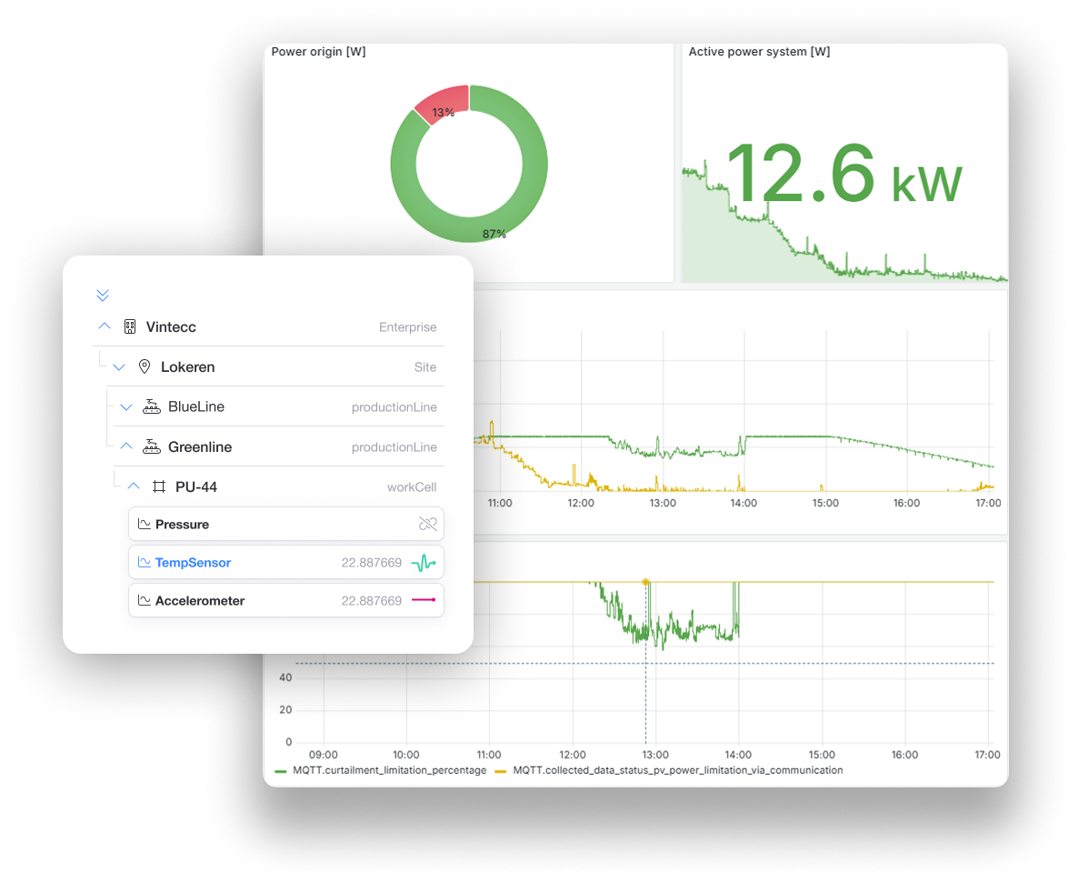Screen dimensions: 1078x882
Task: Collapse the Greenline production line chevron
Action: pyautogui.click(x=125, y=446)
